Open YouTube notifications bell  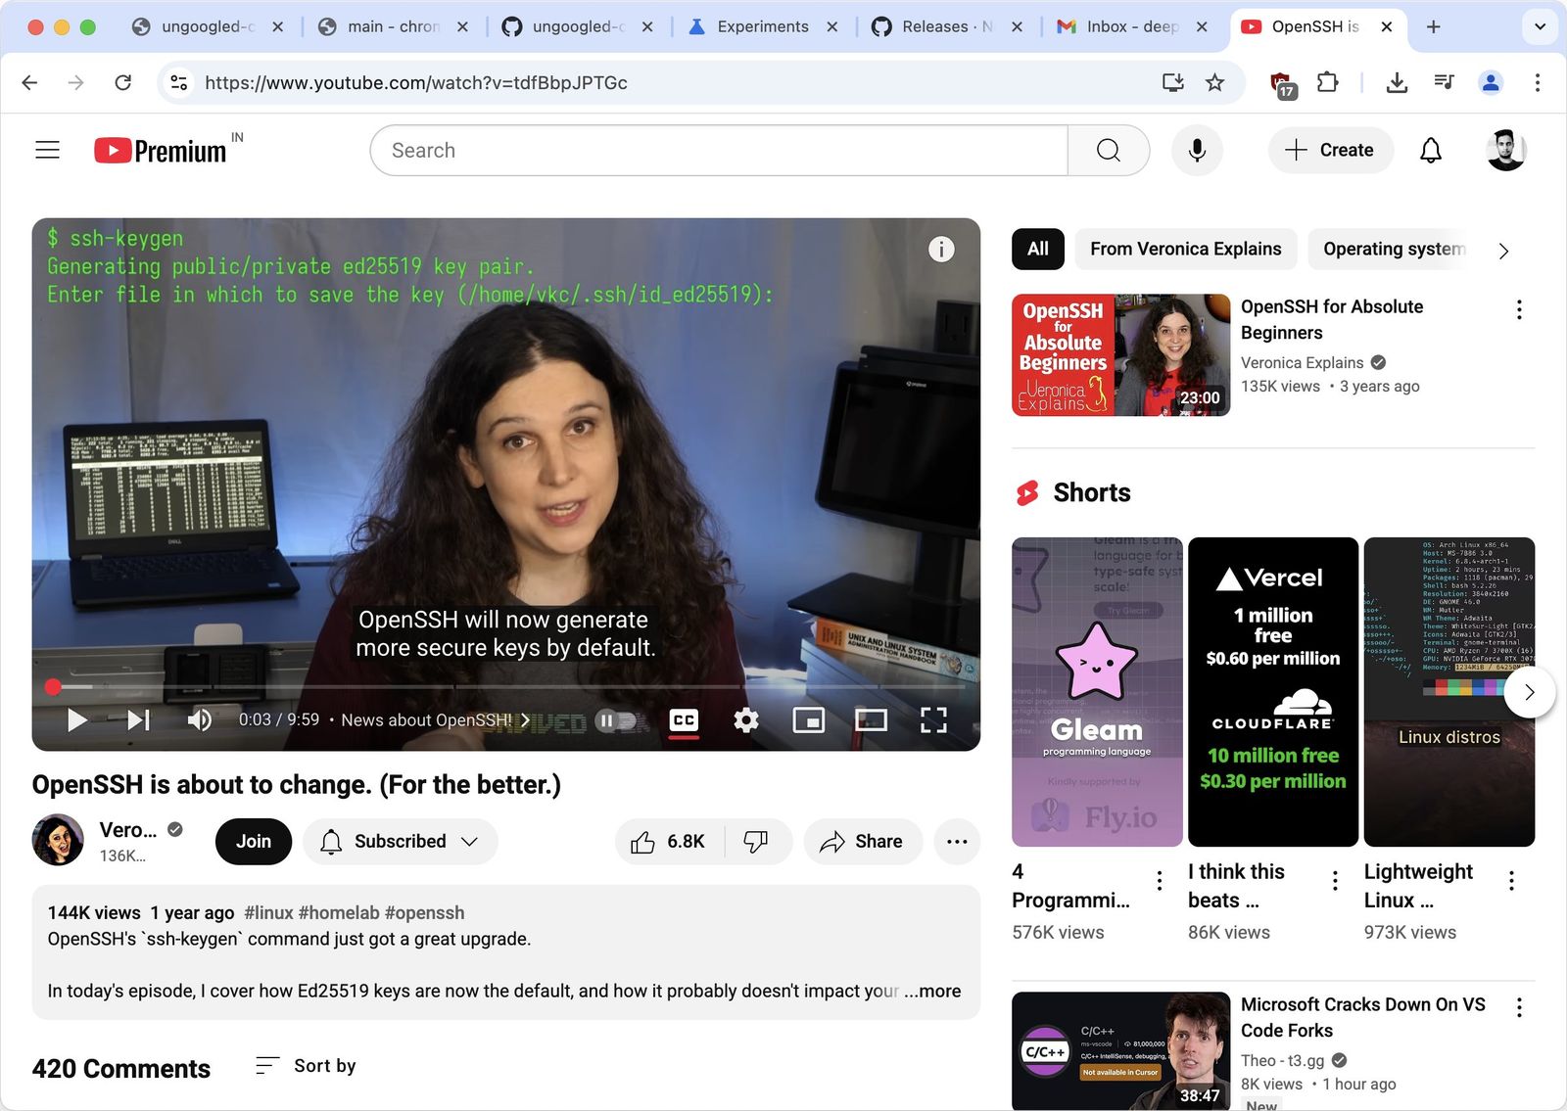(1430, 150)
